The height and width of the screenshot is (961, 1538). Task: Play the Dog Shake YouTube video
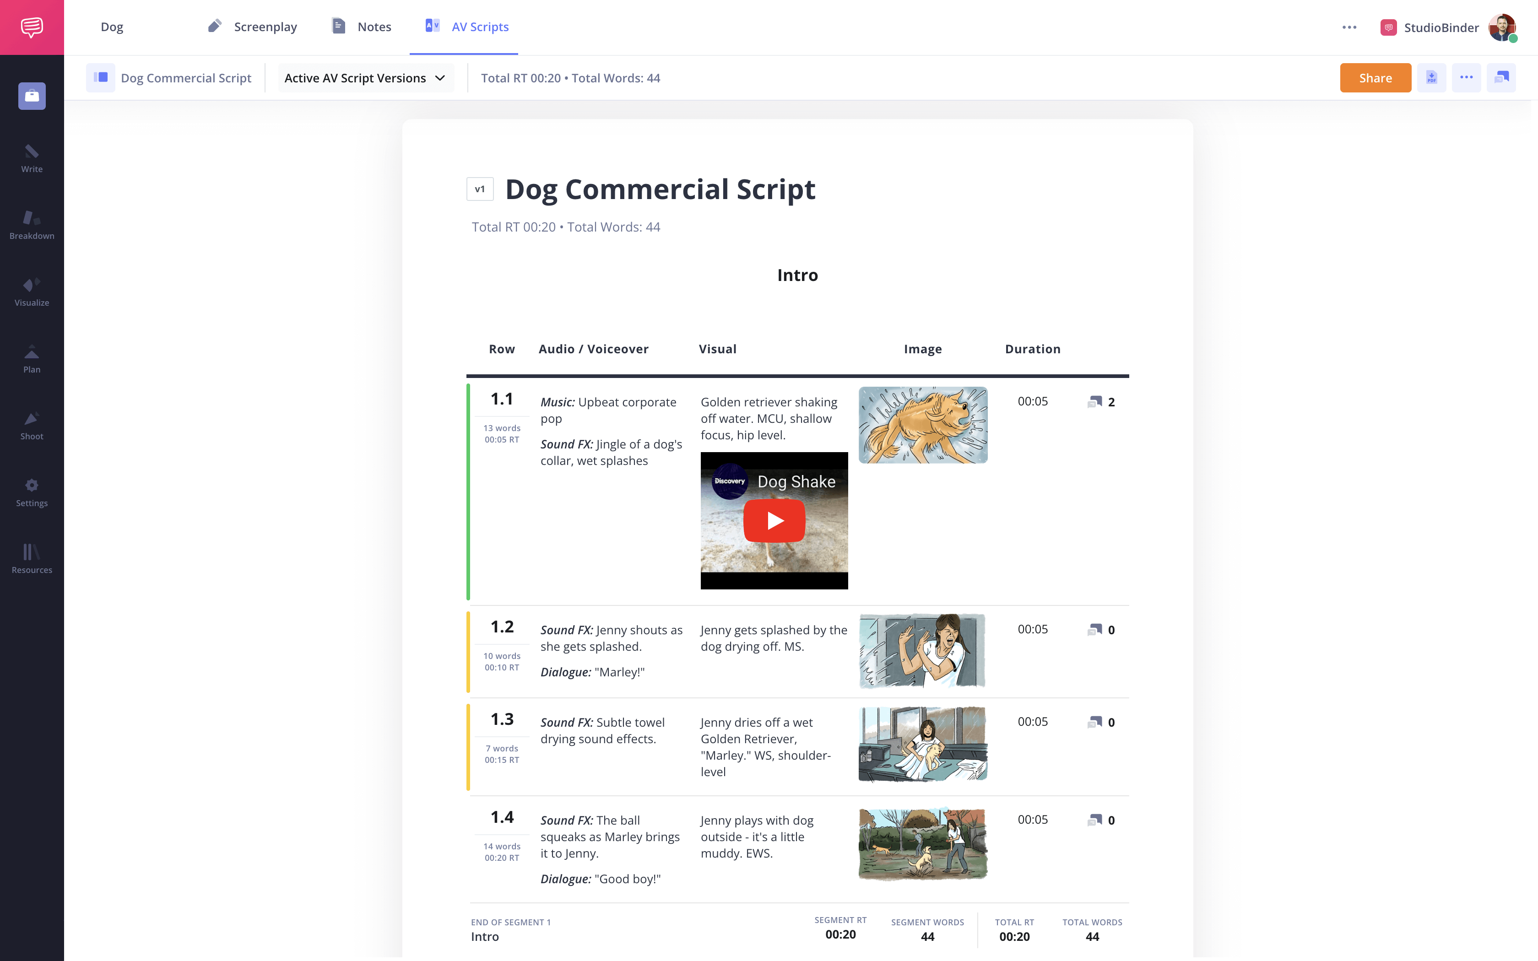coord(774,520)
